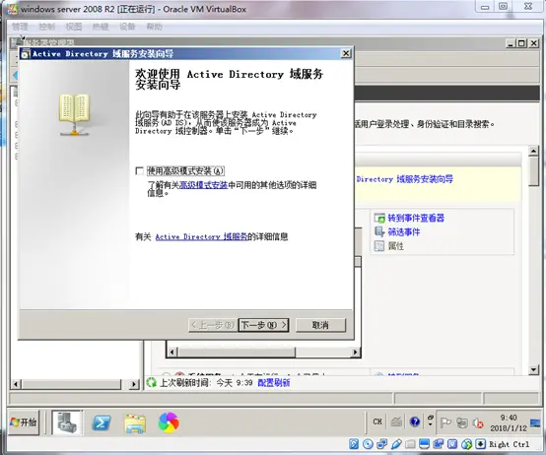Open Server Manager from the taskbar
546x455 pixels.
[67, 422]
